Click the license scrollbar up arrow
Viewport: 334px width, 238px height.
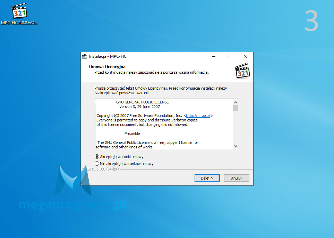click(235, 102)
